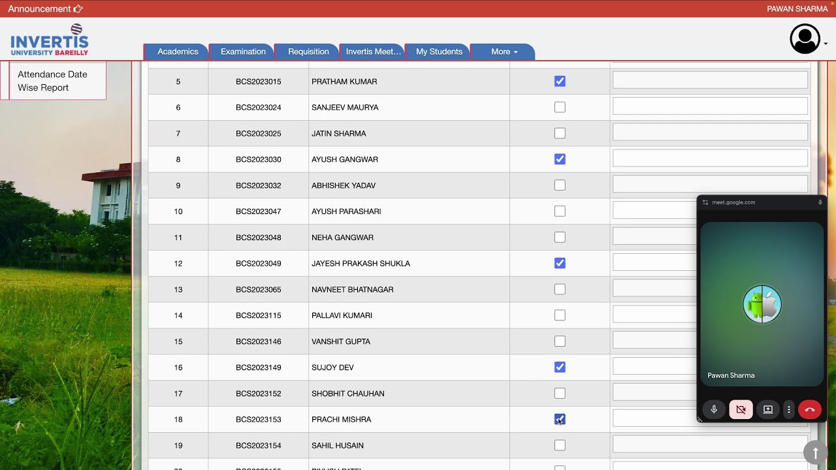Viewport: 836px width, 470px height.
Task: Open the profile dropdown caret
Action: point(826,44)
